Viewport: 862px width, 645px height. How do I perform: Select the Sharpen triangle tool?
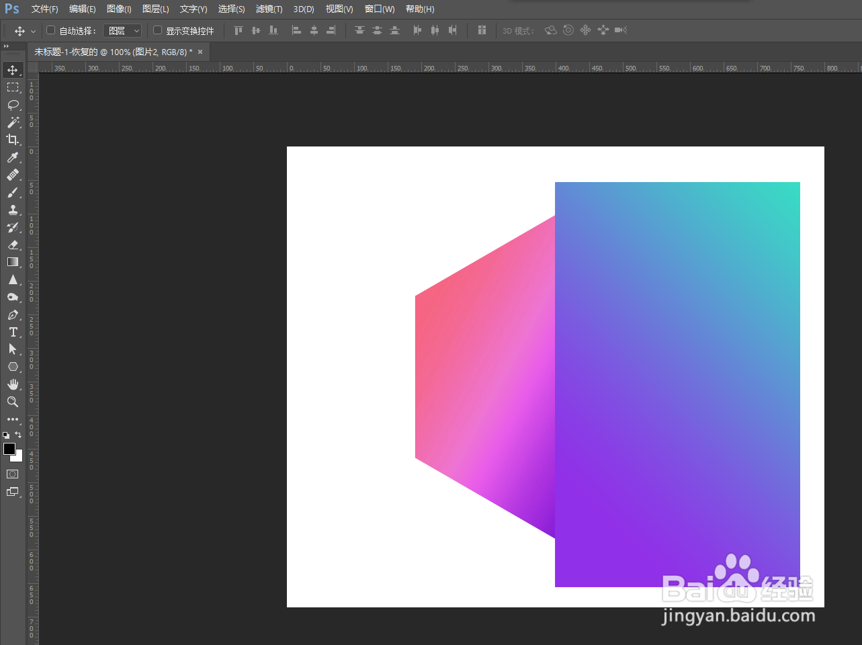click(13, 279)
